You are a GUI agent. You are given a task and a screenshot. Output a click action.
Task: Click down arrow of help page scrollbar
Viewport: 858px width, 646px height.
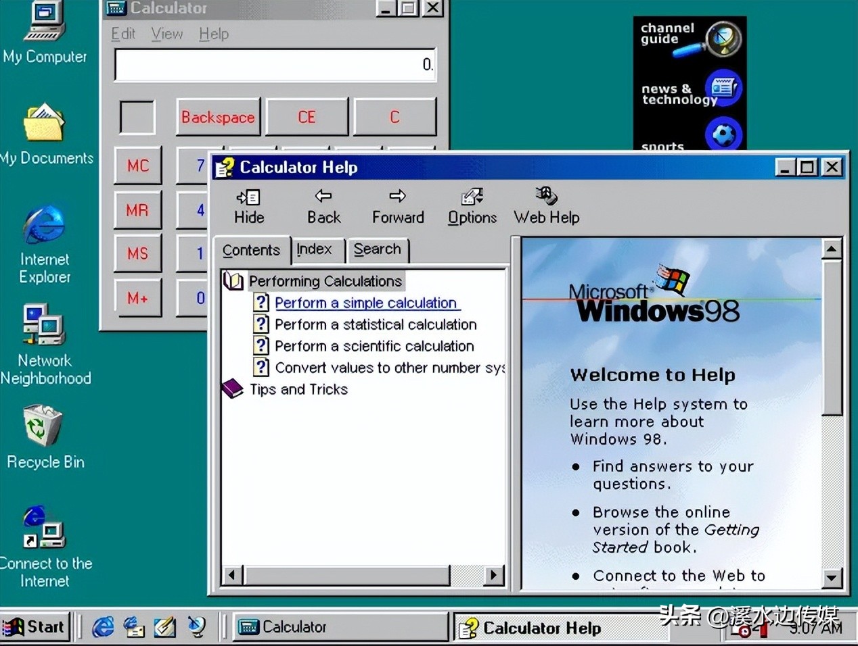(x=832, y=578)
